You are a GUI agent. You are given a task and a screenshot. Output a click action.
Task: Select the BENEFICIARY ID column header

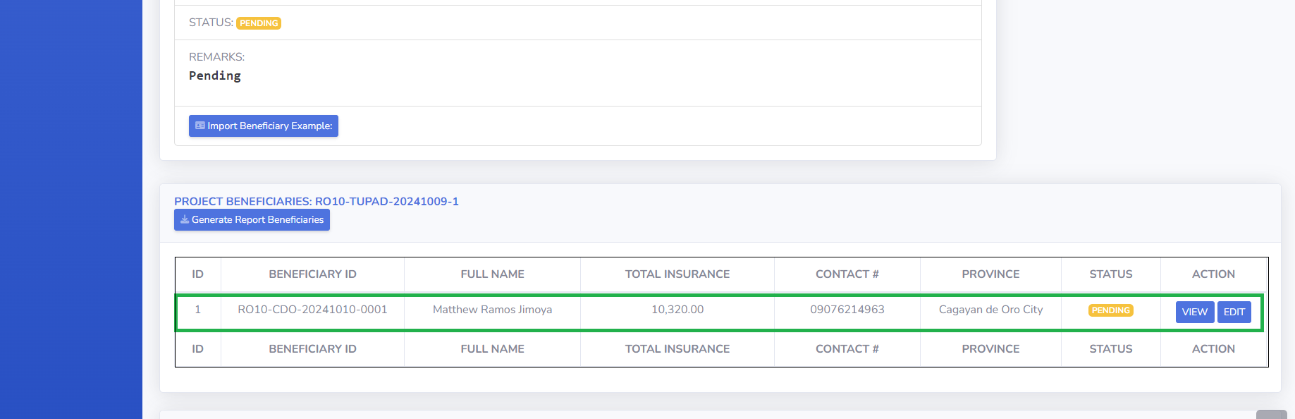(312, 274)
